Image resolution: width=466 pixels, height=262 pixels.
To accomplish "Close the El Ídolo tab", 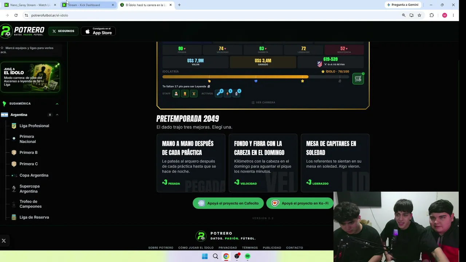I will pyautogui.click(x=170, y=5).
